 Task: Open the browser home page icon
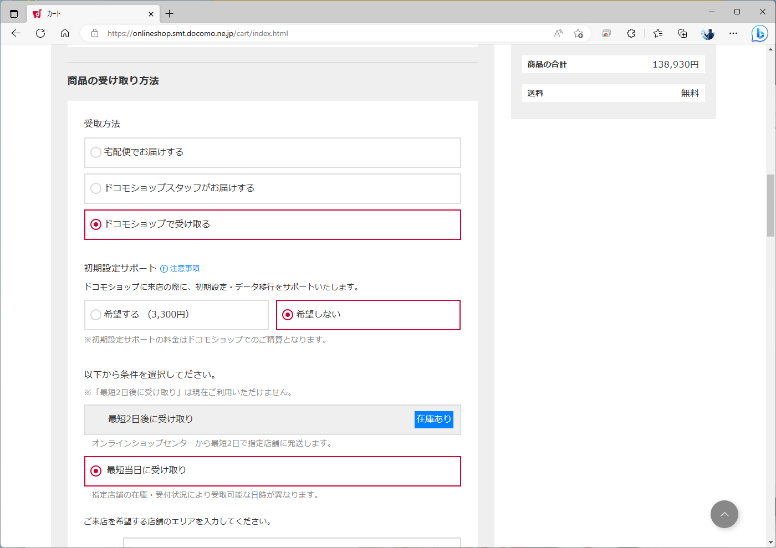pyautogui.click(x=65, y=33)
